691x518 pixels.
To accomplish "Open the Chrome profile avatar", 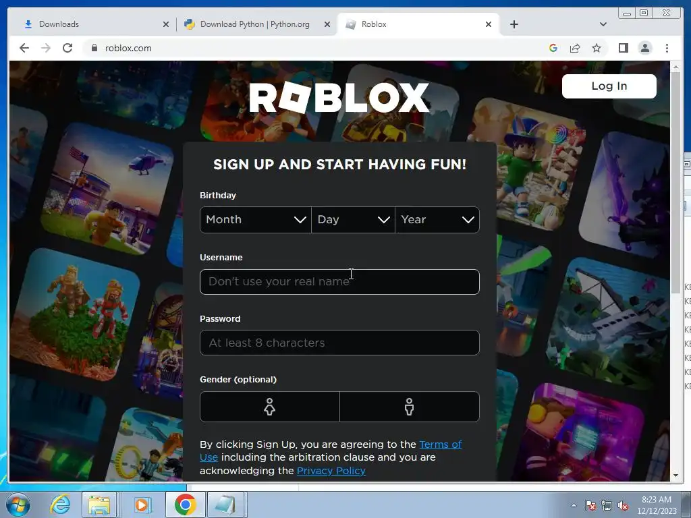I will [644, 48].
